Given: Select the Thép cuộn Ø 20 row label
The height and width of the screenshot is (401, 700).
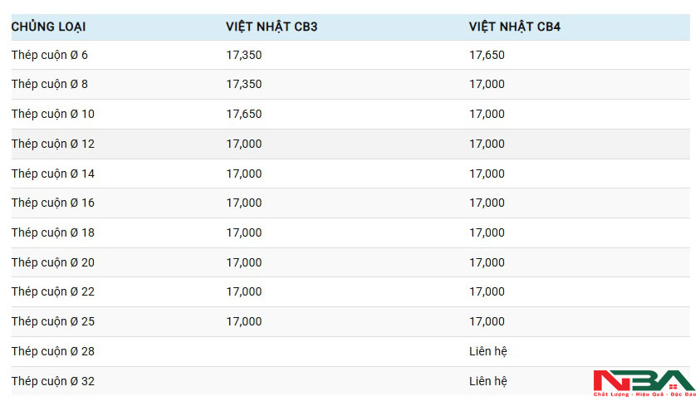Looking at the screenshot, I should point(53,262).
